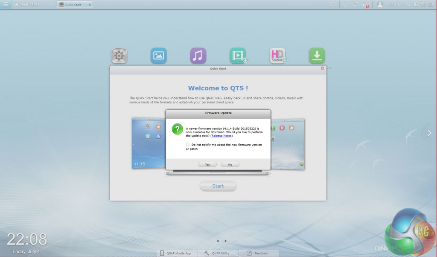Open the Feedback link

point(258,253)
